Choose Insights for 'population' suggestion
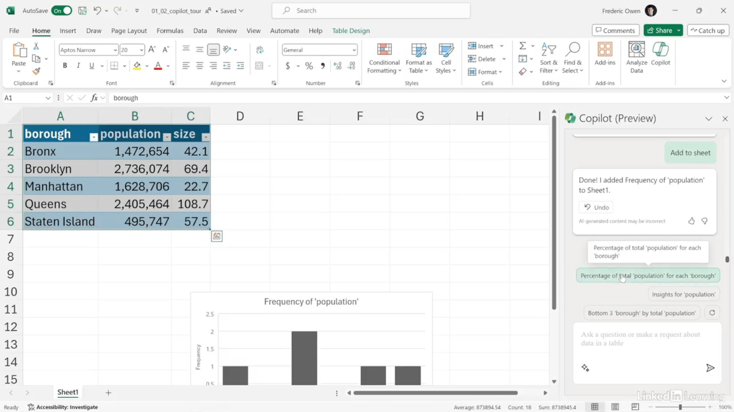 click(683, 294)
